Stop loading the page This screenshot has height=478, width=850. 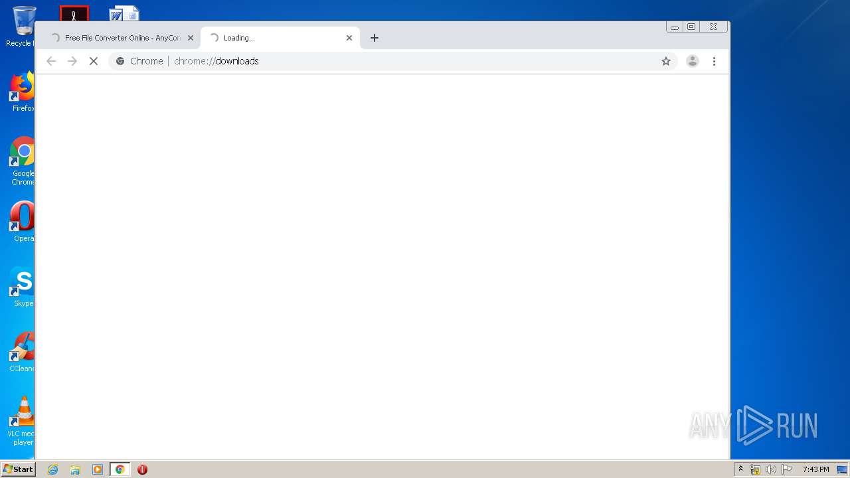click(94, 61)
